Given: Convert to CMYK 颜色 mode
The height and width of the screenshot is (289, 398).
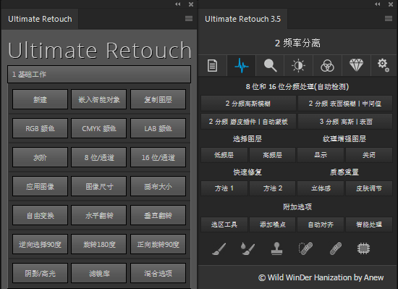Looking at the screenshot, I should point(98,128).
